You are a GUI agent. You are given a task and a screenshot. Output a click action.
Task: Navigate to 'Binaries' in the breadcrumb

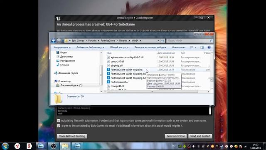coord(123,41)
